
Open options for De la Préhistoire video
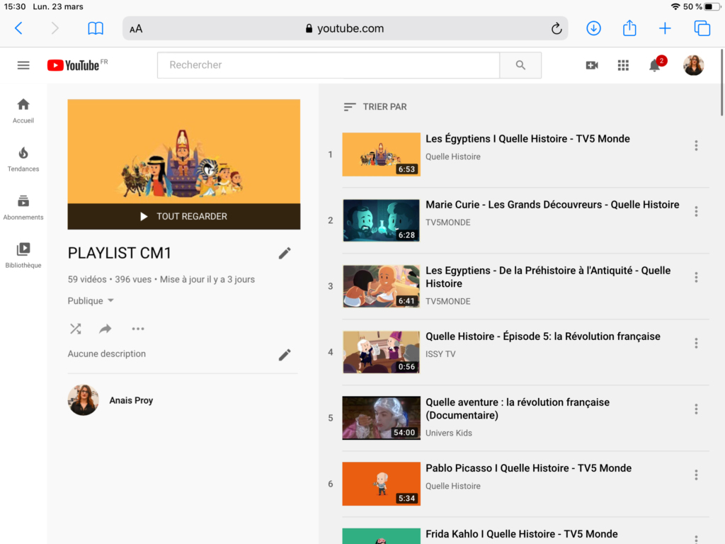click(696, 277)
